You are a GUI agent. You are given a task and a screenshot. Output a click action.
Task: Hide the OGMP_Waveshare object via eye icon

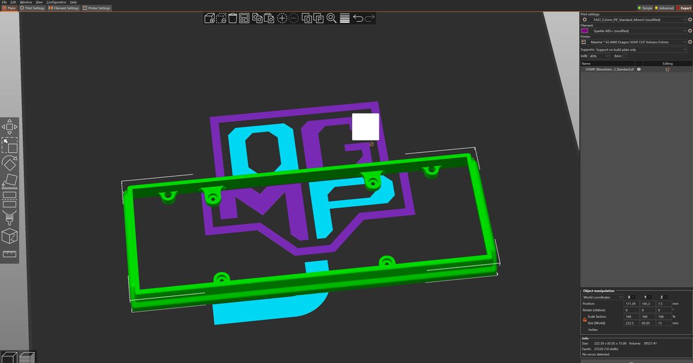click(x=639, y=69)
